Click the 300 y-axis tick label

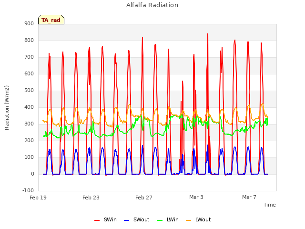coord(29,124)
